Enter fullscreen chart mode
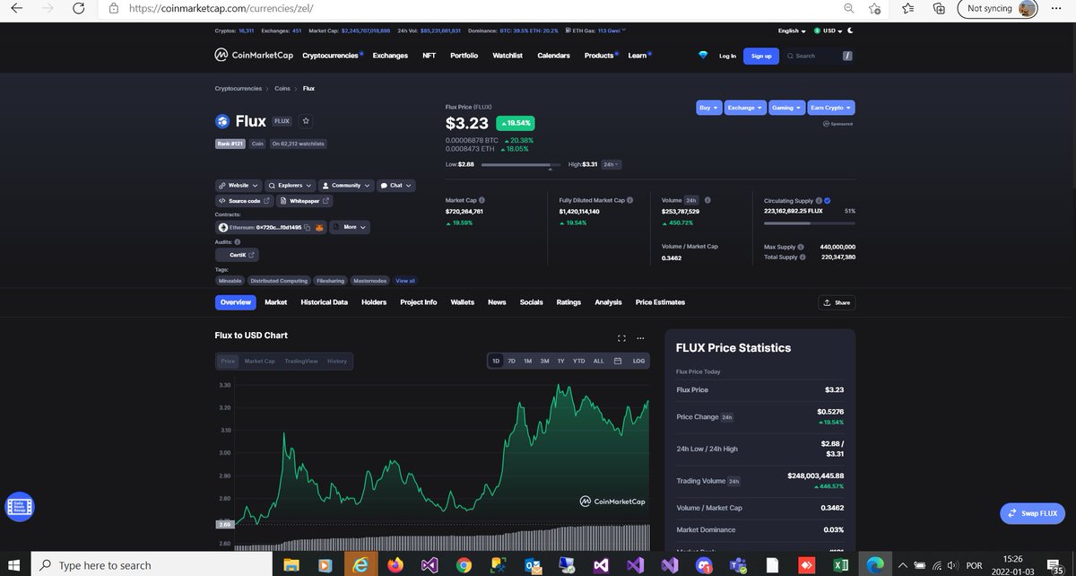 (621, 338)
